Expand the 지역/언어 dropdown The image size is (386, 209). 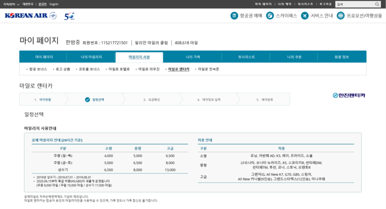tap(11, 4)
